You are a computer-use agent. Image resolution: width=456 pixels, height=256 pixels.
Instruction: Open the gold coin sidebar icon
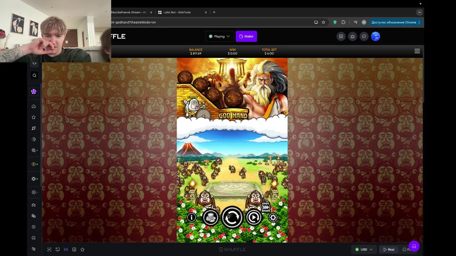[34, 164]
